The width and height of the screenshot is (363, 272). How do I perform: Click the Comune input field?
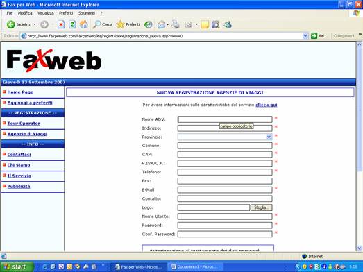pyautogui.click(x=225, y=146)
